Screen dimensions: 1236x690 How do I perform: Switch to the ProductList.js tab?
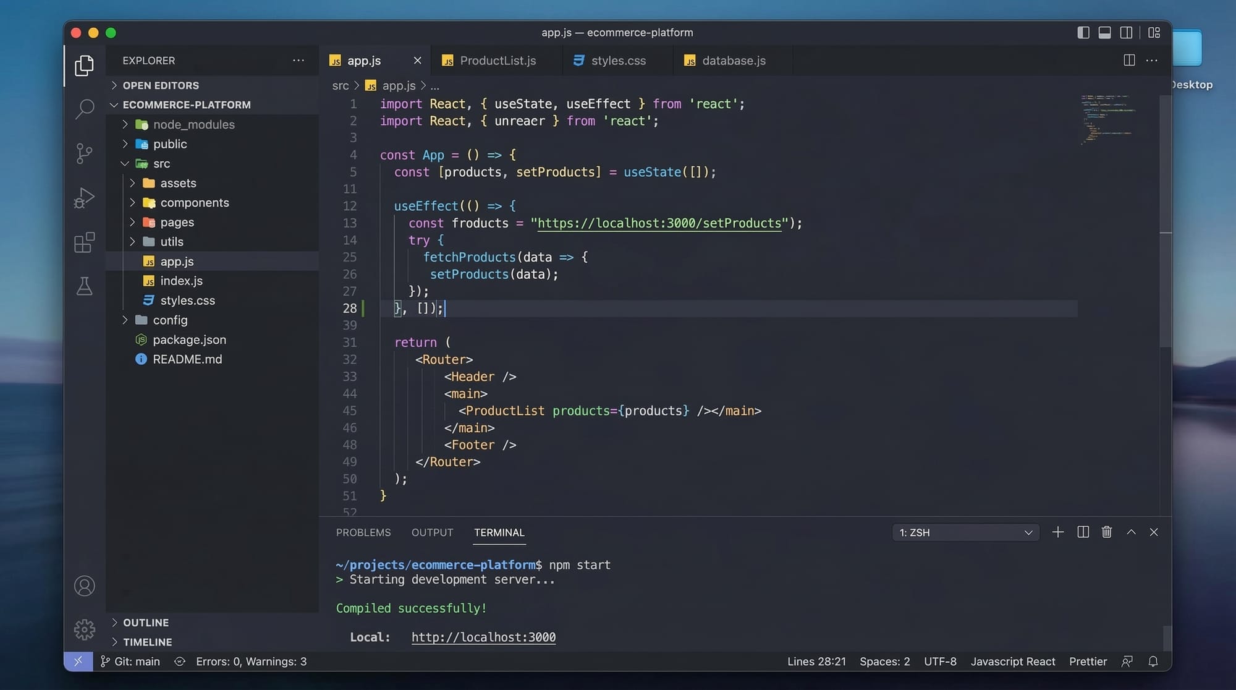pyautogui.click(x=497, y=61)
